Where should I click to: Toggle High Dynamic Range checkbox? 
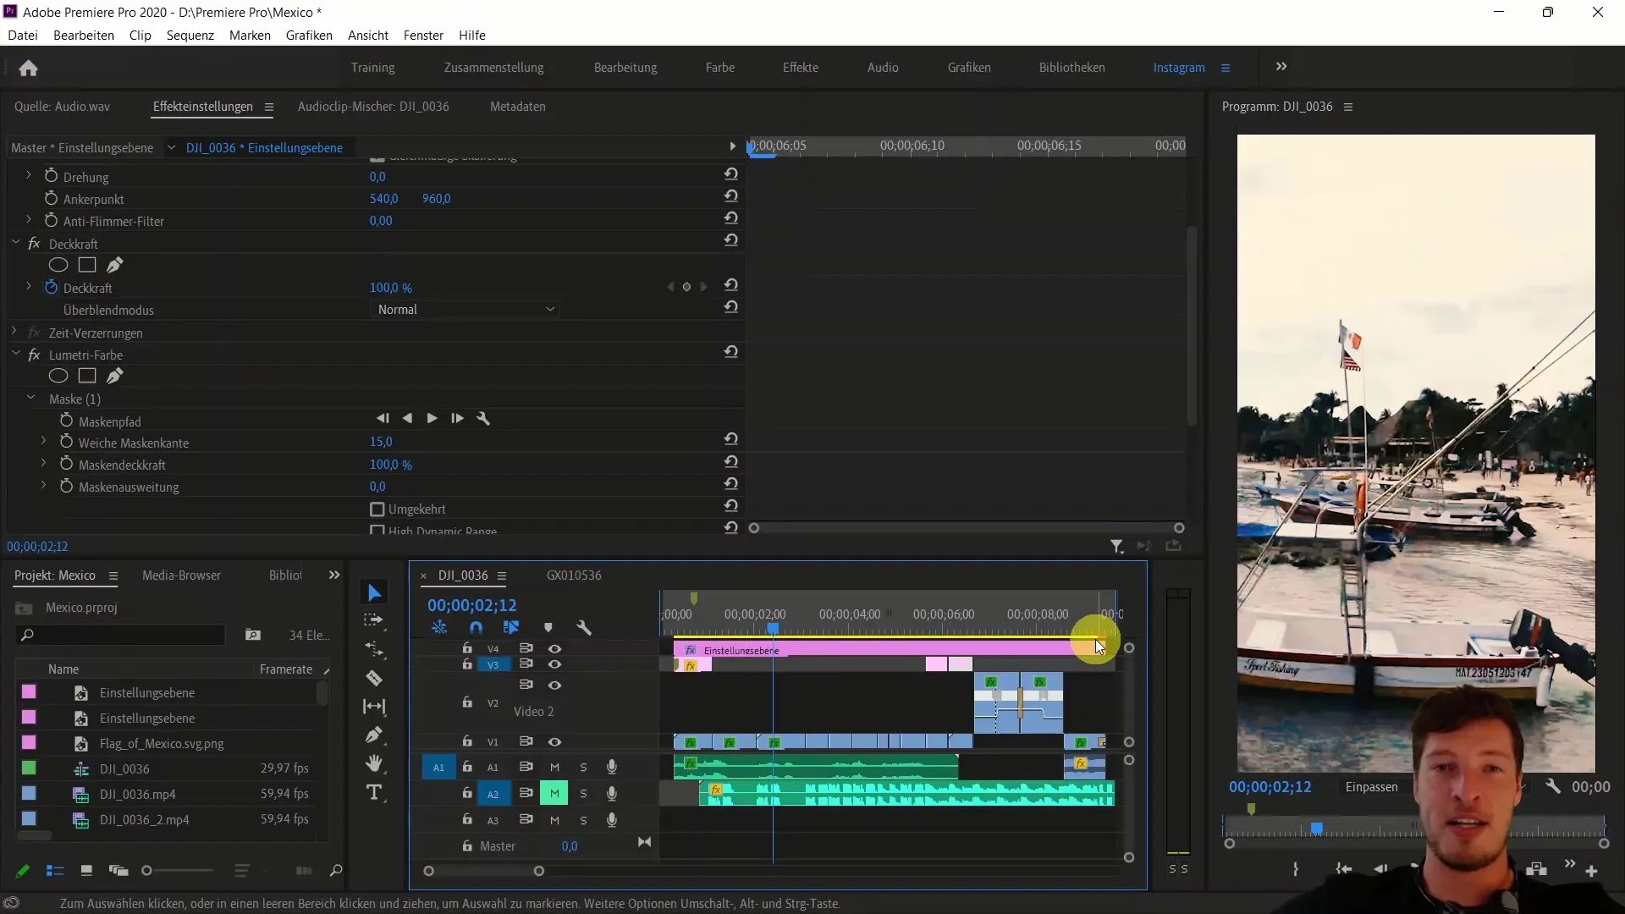click(x=377, y=531)
